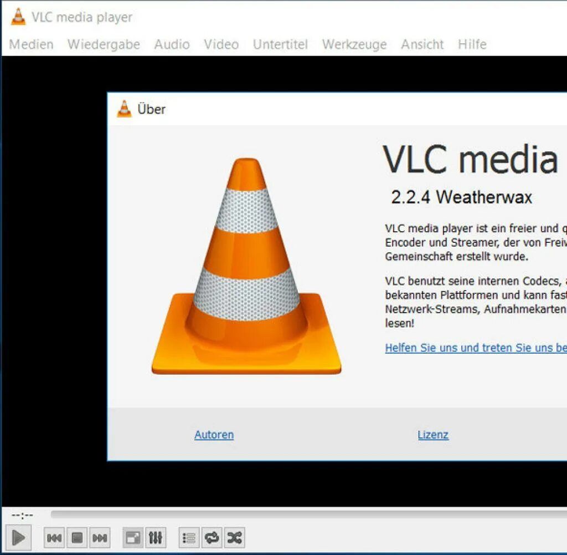The height and width of the screenshot is (555, 567).
Task: Follow the 'Helfen Sie uns' link
Action: click(476, 348)
